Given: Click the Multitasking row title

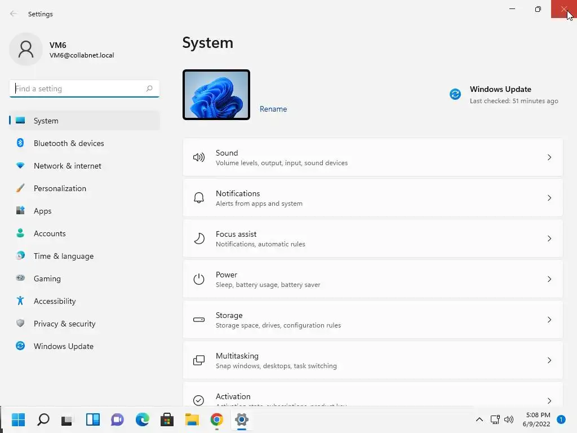Looking at the screenshot, I should 237,356.
